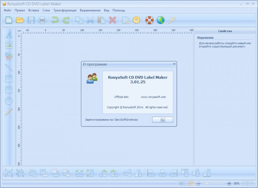This screenshot has height=188, width=258.
Task: Open program settings with the orange gear icon
Action: 136,20
